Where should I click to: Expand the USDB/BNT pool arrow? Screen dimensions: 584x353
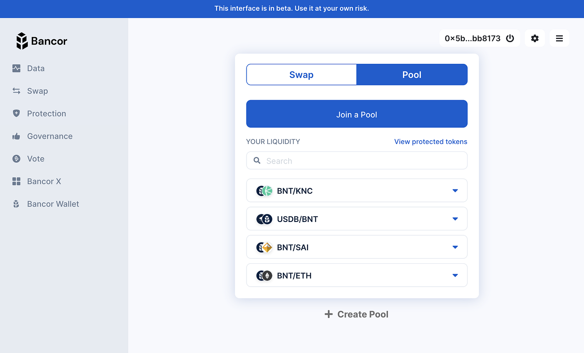pos(455,219)
